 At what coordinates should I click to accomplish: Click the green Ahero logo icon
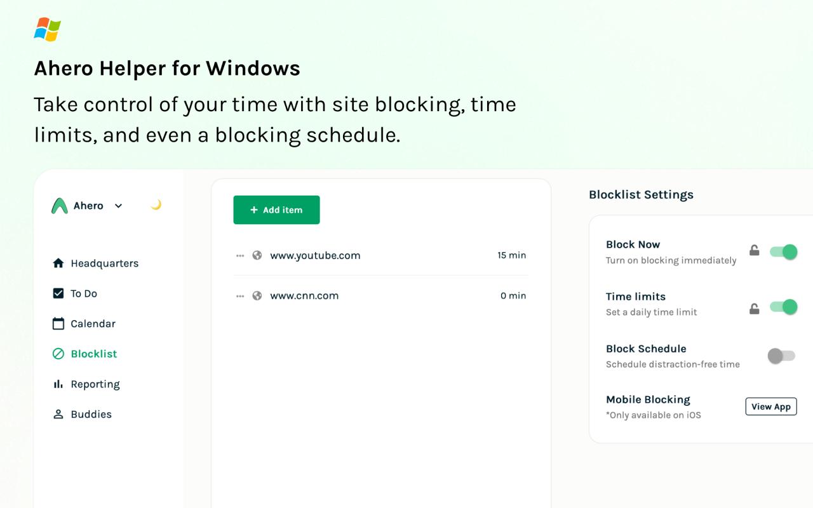pos(60,206)
